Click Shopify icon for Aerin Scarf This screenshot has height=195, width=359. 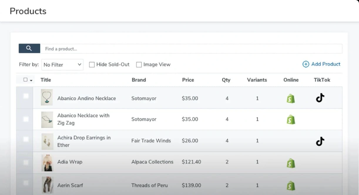pyautogui.click(x=291, y=185)
